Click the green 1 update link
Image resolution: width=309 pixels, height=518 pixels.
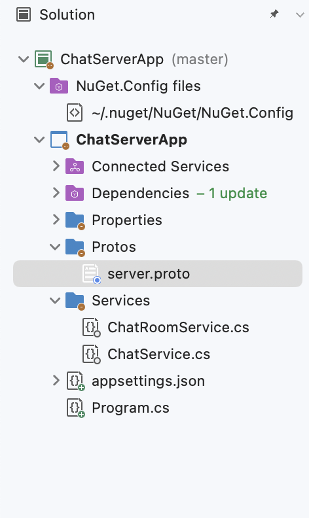(x=232, y=193)
